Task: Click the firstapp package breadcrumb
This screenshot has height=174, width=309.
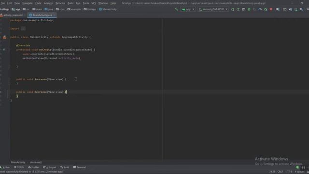Action: (x=90, y=9)
